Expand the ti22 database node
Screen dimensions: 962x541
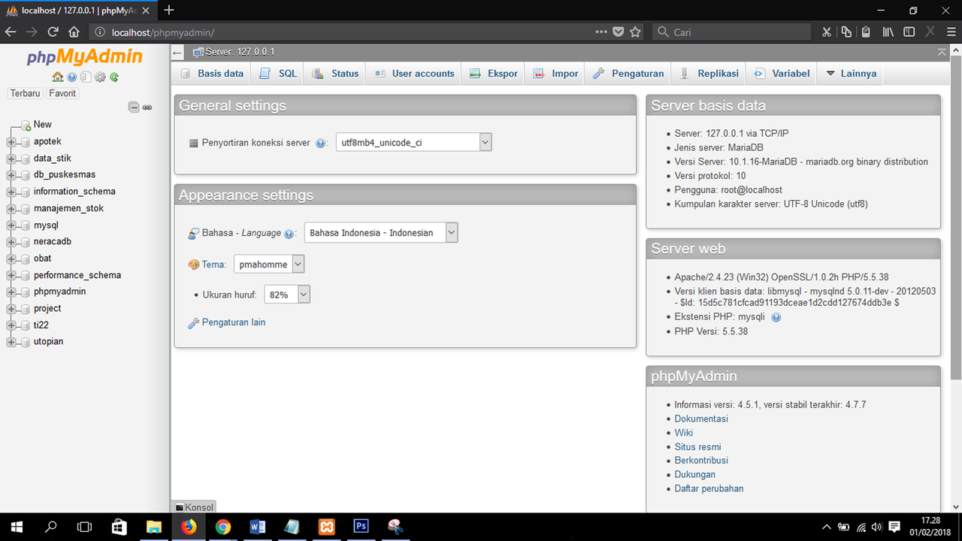click(11, 325)
